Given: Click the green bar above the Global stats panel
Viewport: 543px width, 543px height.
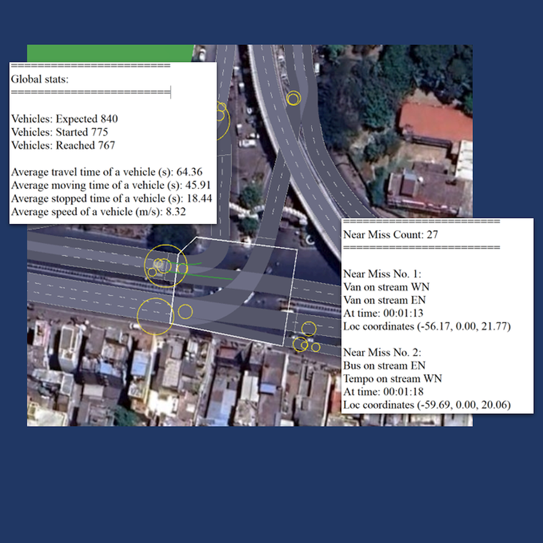Looking at the screenshot, I should click(109, 53).
